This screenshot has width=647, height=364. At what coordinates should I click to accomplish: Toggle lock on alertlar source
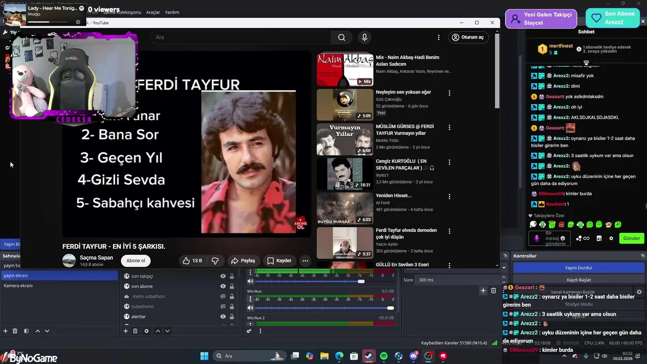[x=232, y=316]
